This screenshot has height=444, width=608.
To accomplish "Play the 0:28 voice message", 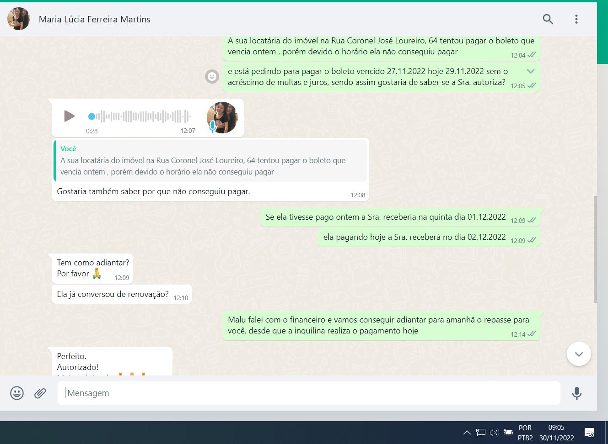I will [x=69, y=116].
